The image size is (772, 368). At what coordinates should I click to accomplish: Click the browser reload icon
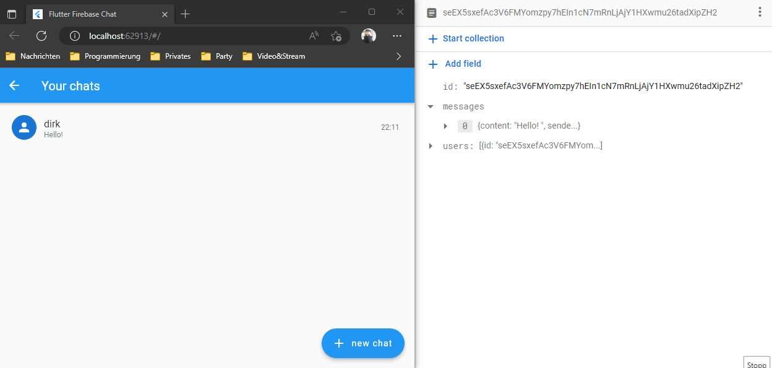(x=41, y=36)
